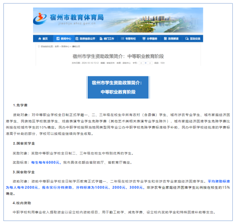
Task: Click the blue policy title box image
Action: [118, 87]
